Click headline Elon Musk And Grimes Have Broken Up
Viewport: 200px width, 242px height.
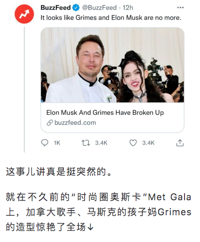[x=105, y=113]
